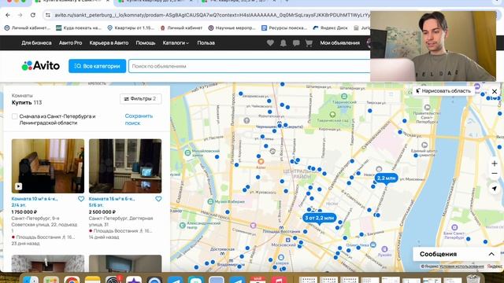Add 16 m² room listing to favorites

point(158,199)
